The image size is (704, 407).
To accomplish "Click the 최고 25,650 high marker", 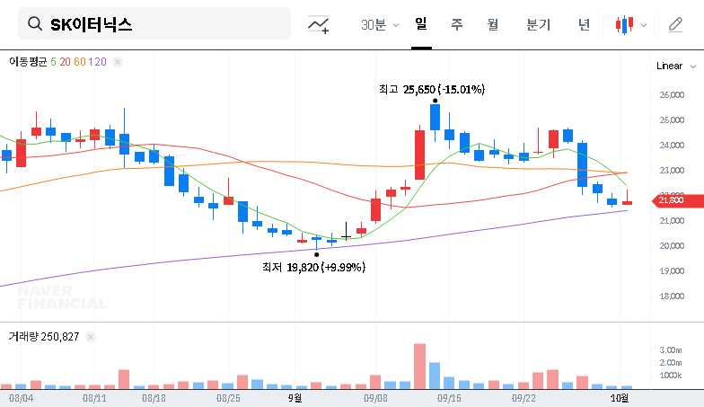I will pyautogui.click(x=435, y=100).
